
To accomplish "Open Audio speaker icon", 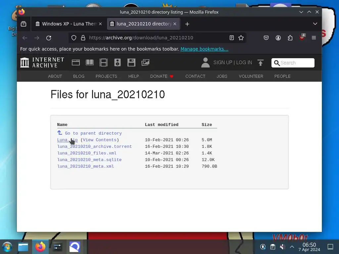I will [x=118, y=63].
